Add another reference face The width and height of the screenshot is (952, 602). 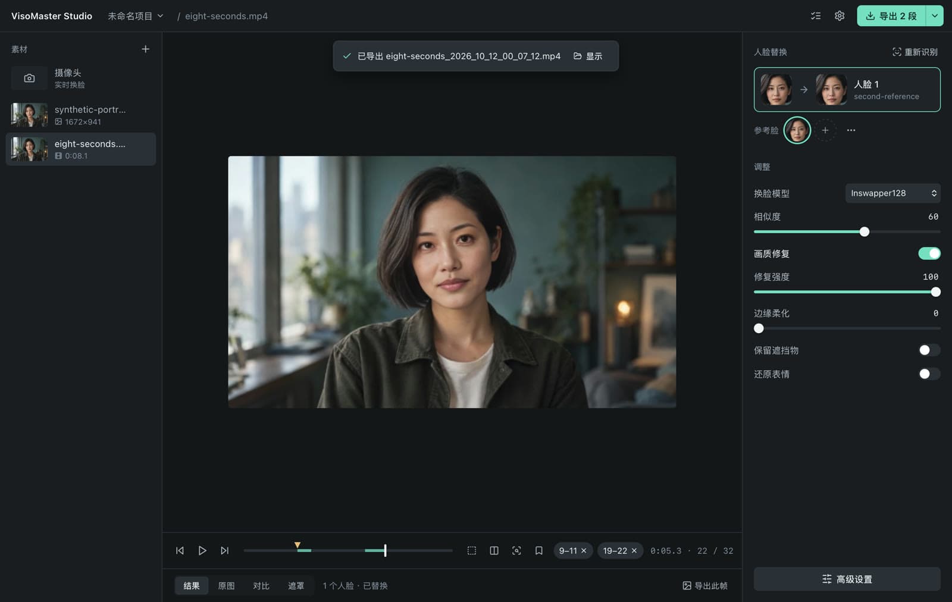tap(825, 130)
